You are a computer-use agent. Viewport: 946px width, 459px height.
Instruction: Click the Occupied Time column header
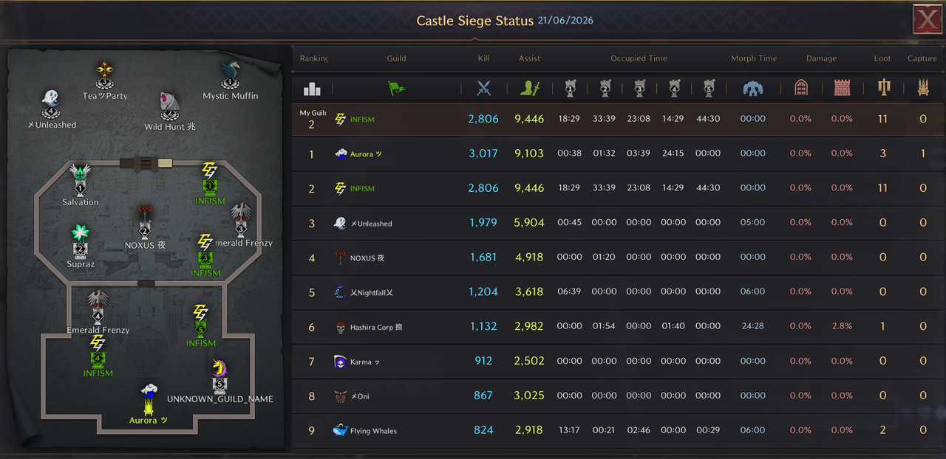click(639, 58)
